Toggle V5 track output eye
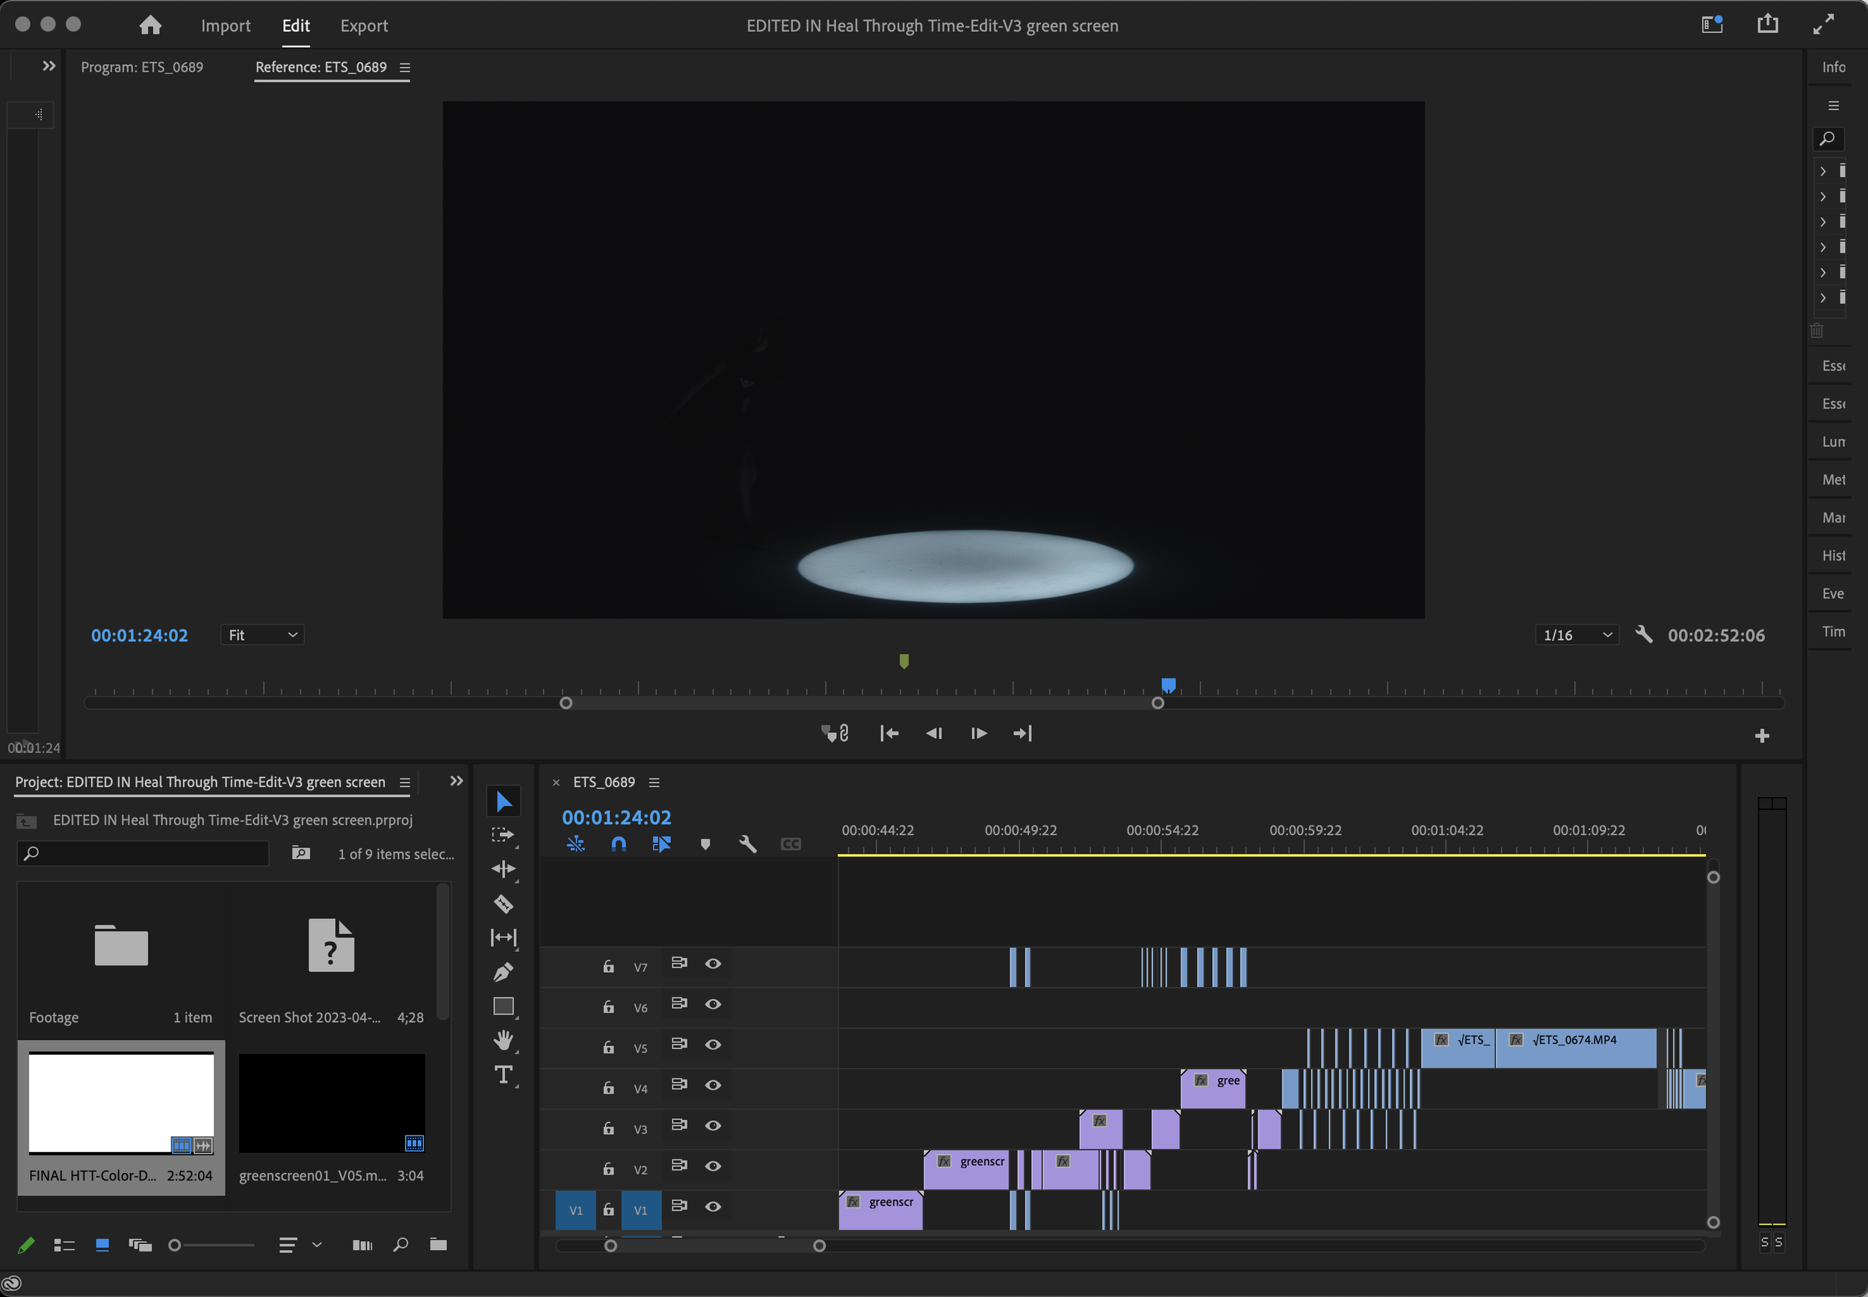1868x1297 pixels. point(713,1045)
